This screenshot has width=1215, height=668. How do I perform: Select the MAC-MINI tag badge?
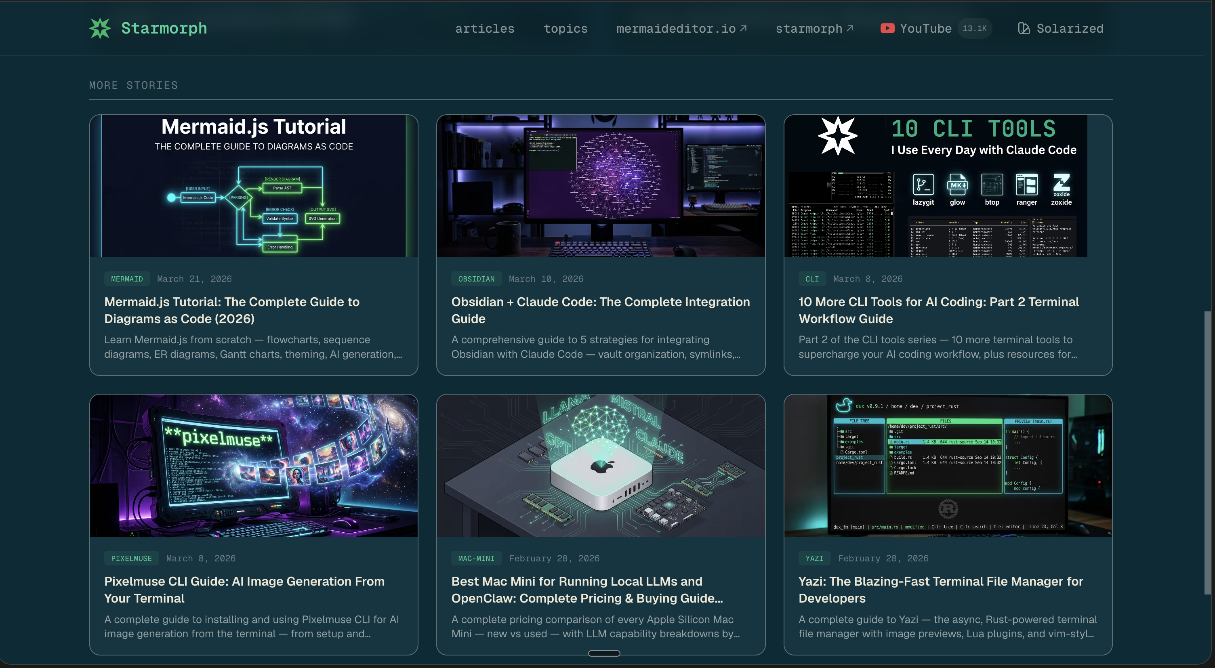(x=476, y=558)
